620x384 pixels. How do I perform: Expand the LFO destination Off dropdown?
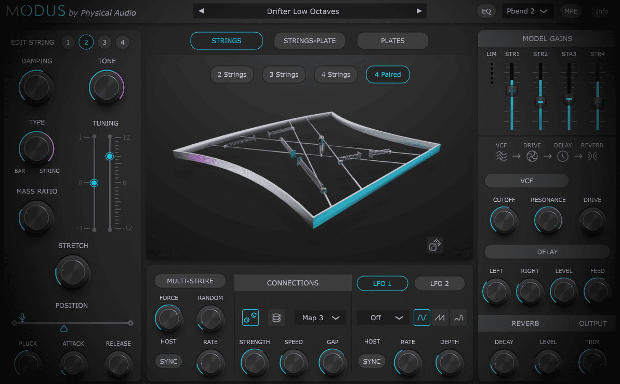[382, 318]
